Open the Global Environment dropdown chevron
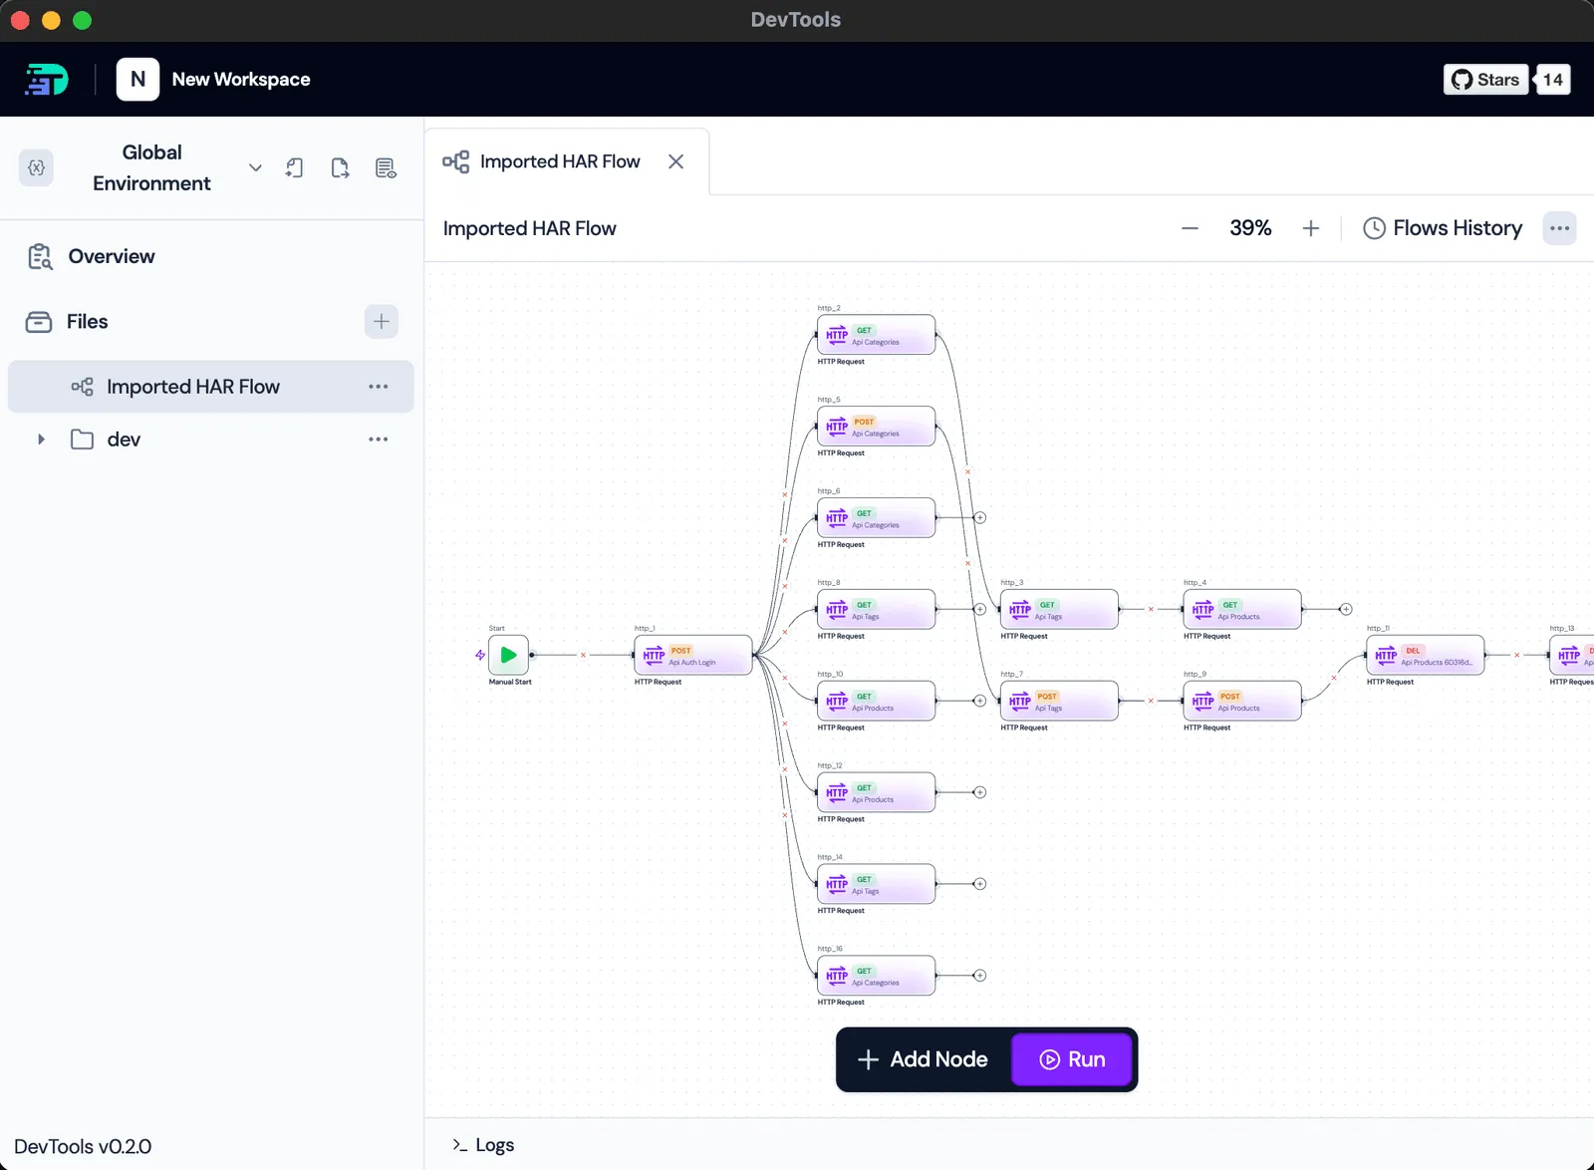Screen dimensions: 1594x1170 click(x=255, y=167)
